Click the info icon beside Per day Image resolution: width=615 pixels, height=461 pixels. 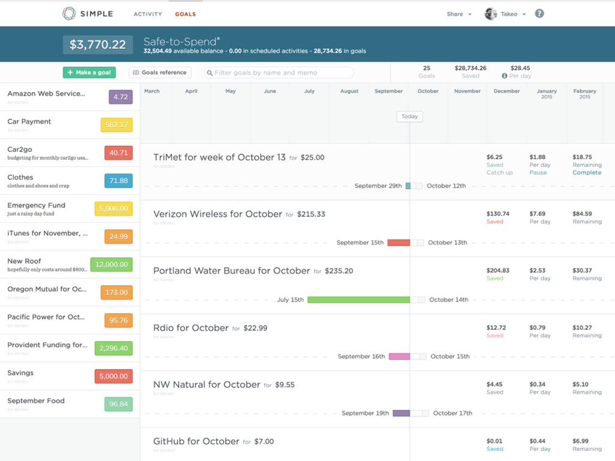pyautogui.click(x=504, y=76)
